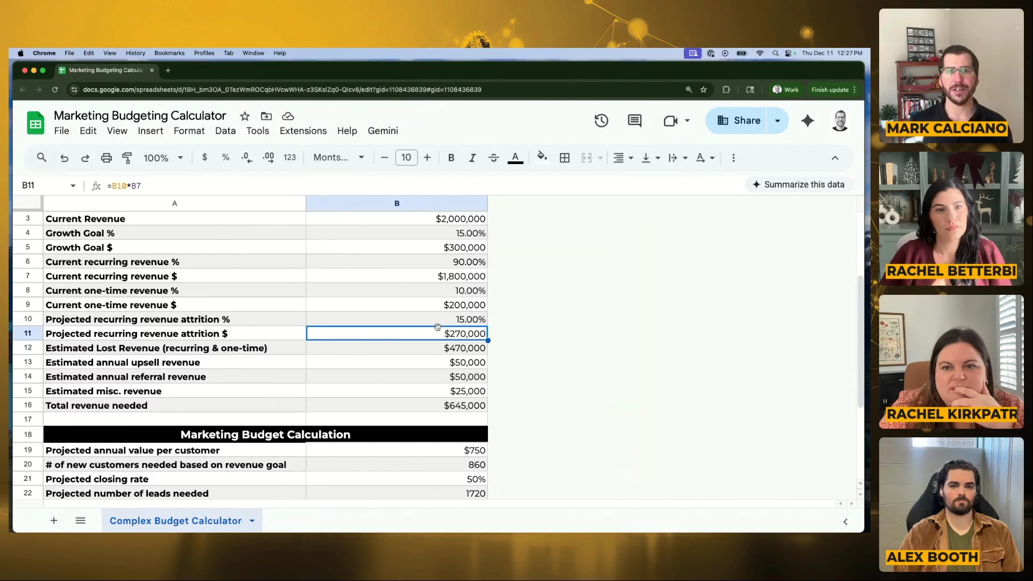Toggle strikethrough formatting
This screenshot has height=581, width=1033.
pos(493,158)
